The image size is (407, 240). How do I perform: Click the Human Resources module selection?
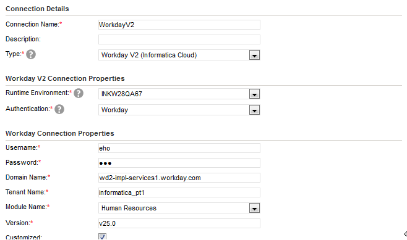tap(179, 208)
